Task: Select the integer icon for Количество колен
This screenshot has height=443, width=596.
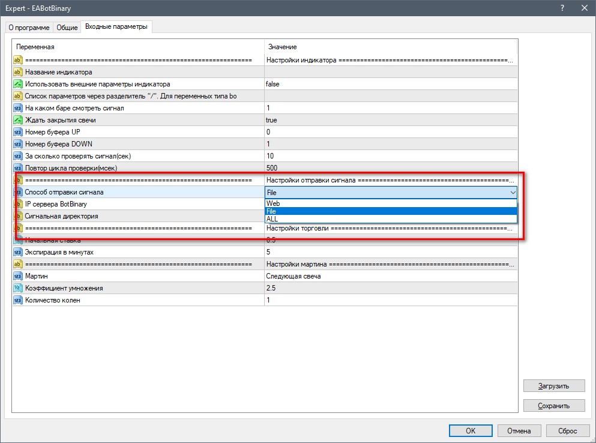Action: click(17, 300)
